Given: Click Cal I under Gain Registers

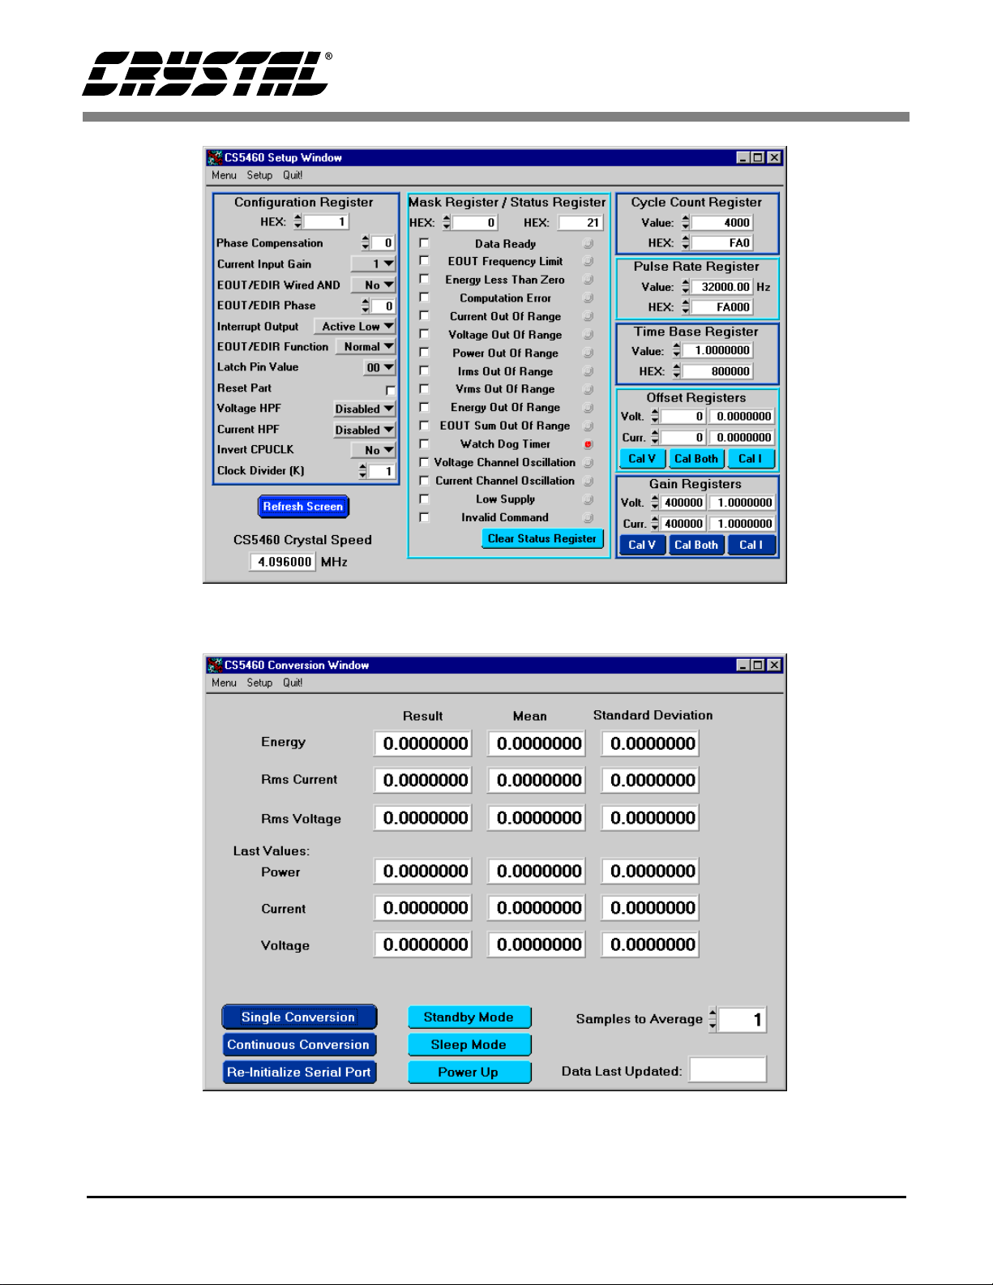Looking at the screenshot, I should point(751,546).
